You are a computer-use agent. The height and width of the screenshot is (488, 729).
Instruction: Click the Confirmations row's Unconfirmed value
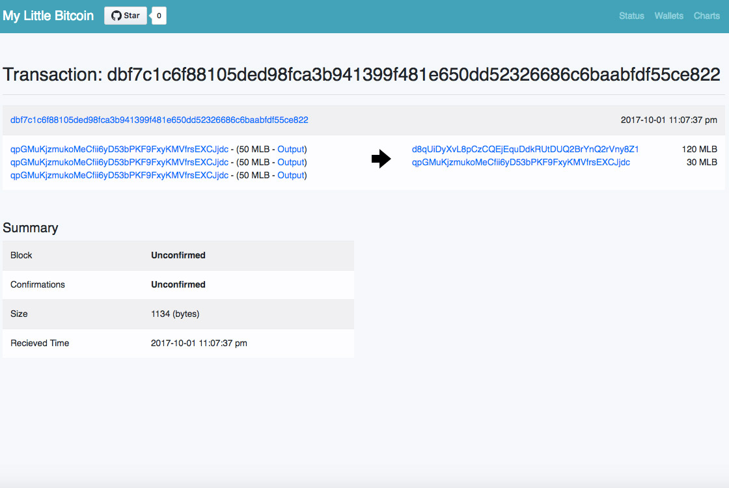tap(178, 284)
